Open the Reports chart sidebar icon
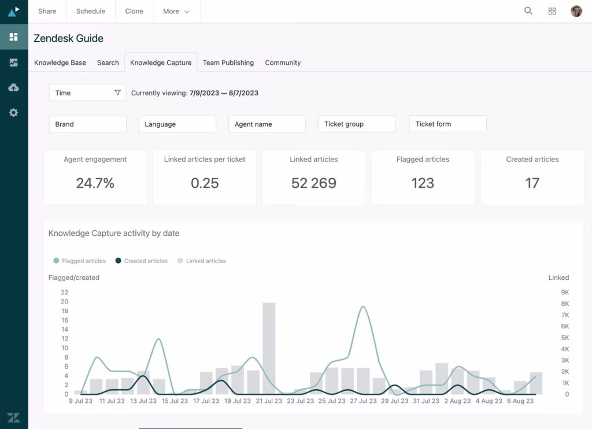Viewport: 592px width, 429px height. click(14, 62)
